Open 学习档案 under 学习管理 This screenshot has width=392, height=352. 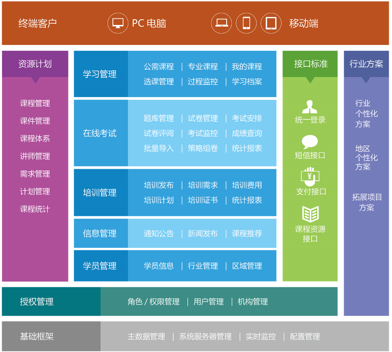247,82
